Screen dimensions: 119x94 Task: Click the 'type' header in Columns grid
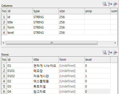[46, 11]
